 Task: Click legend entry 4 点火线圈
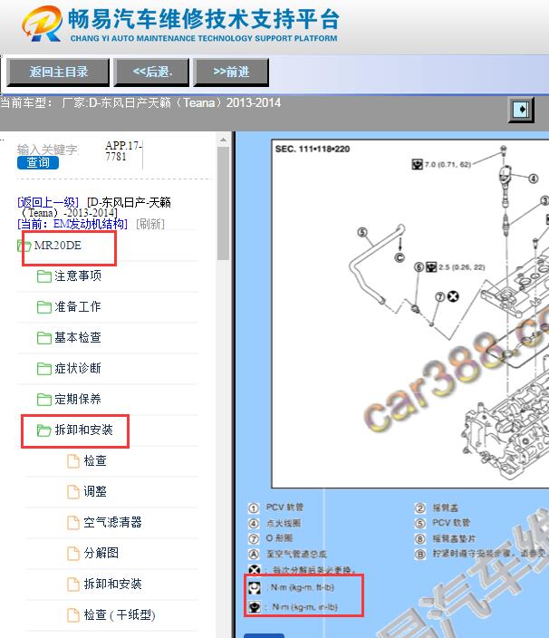[x=274, y=523]
